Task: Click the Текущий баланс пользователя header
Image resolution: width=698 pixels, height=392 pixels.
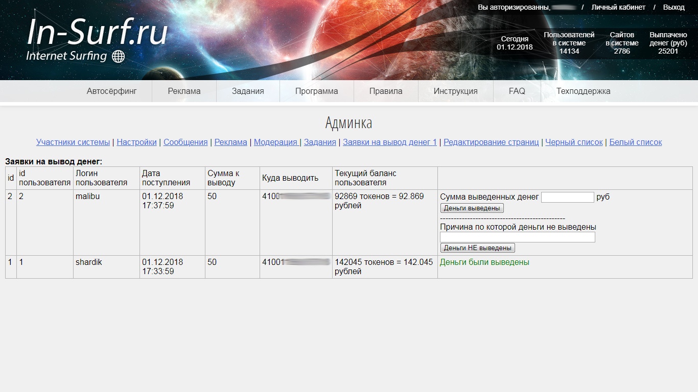Action: pos(385,178)
